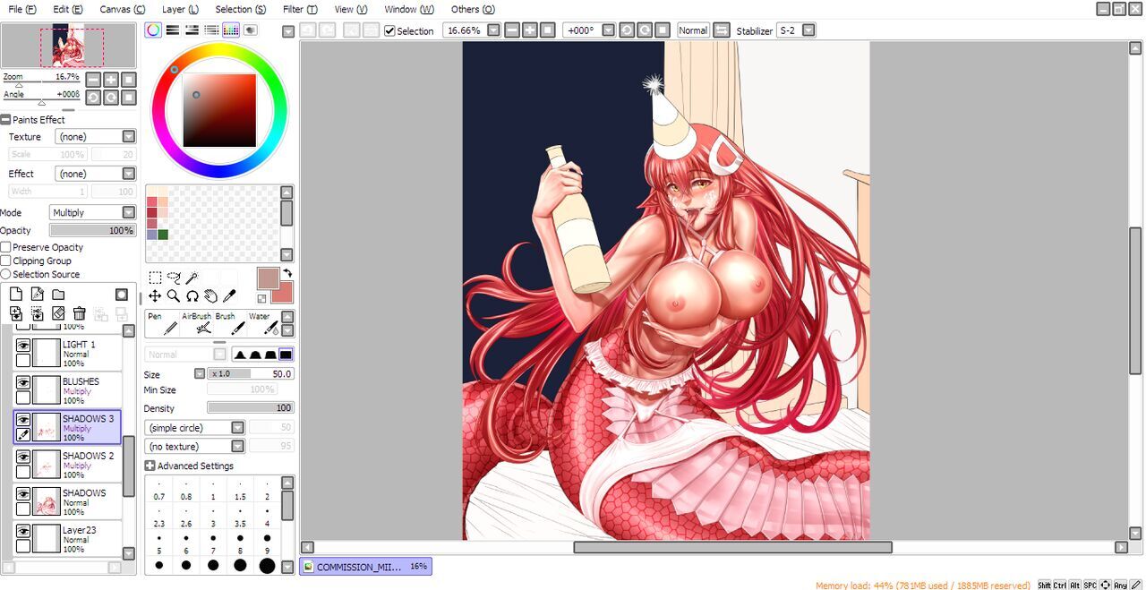Image resolution: width=1146 pixels, height=590 pixels.
Task: Choose the AirBrush tool
Action: click(x=197, y=324)
